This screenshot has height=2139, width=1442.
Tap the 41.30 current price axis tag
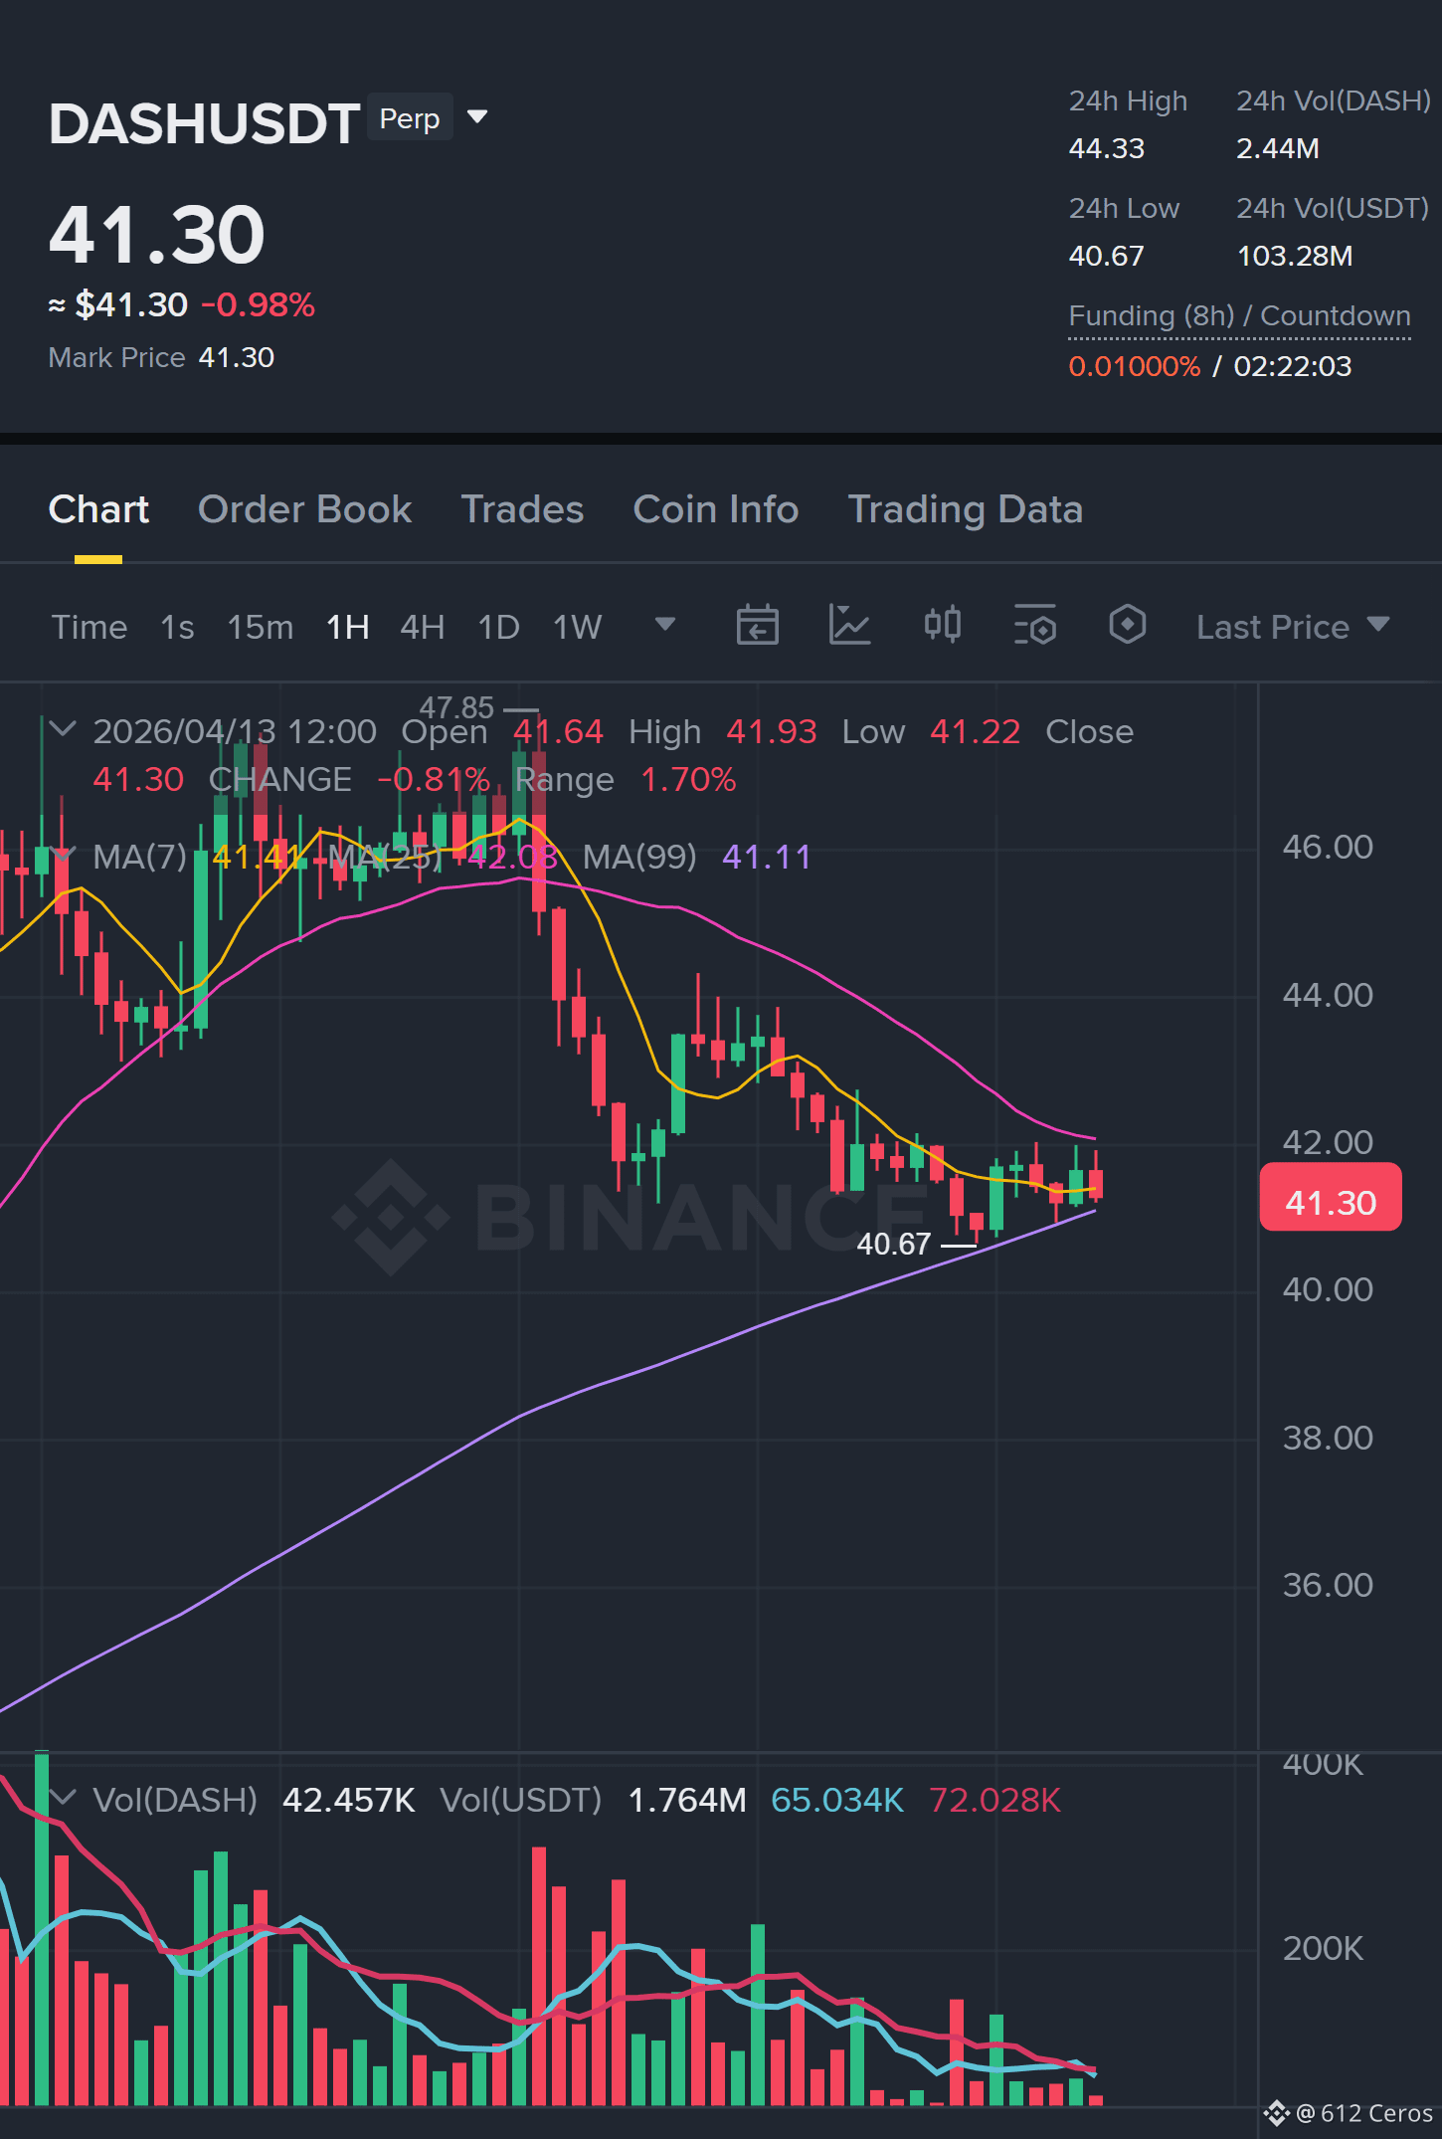tap(1331, 1202)
